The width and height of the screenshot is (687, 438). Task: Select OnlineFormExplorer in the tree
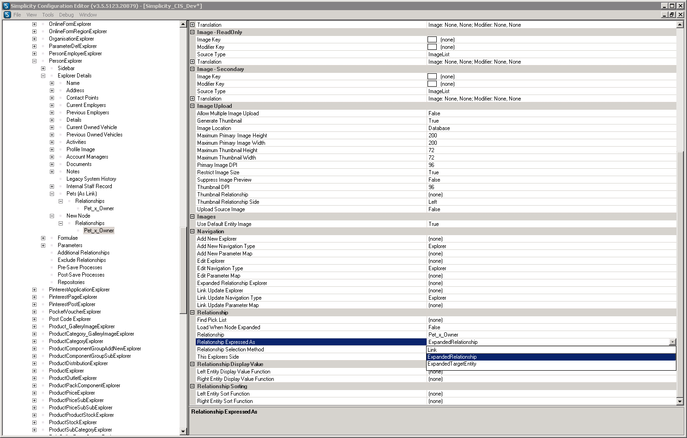70,24
